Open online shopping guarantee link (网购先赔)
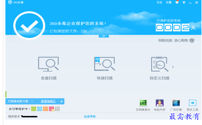 [165, 41]
